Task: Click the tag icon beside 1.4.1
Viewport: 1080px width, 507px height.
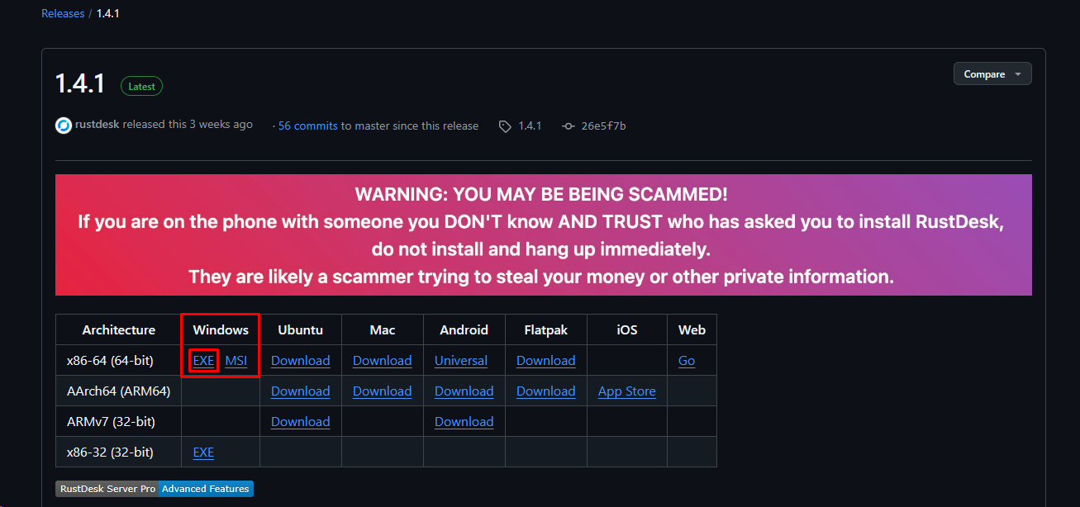Action: pos(505,126)
